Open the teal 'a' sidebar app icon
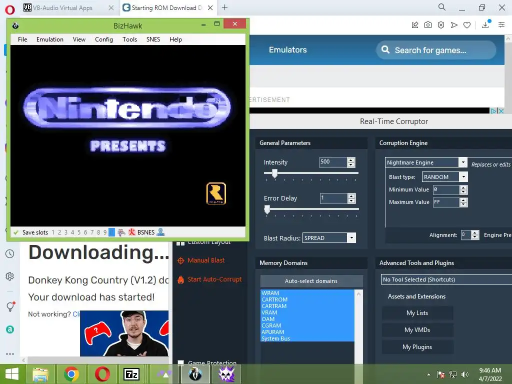Image resolution: width=512 pixels, height=384 pixels. point(10,329)
